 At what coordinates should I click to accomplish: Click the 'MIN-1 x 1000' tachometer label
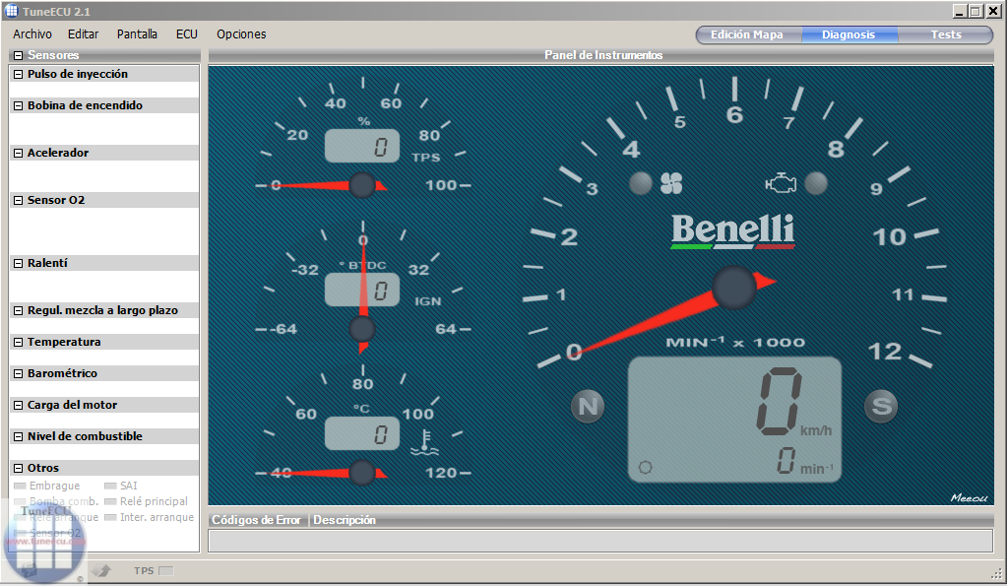(735, 342)
